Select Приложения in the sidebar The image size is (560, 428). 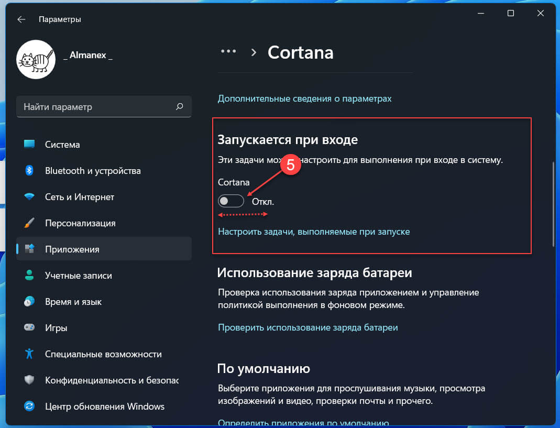(x=104, y=249)
